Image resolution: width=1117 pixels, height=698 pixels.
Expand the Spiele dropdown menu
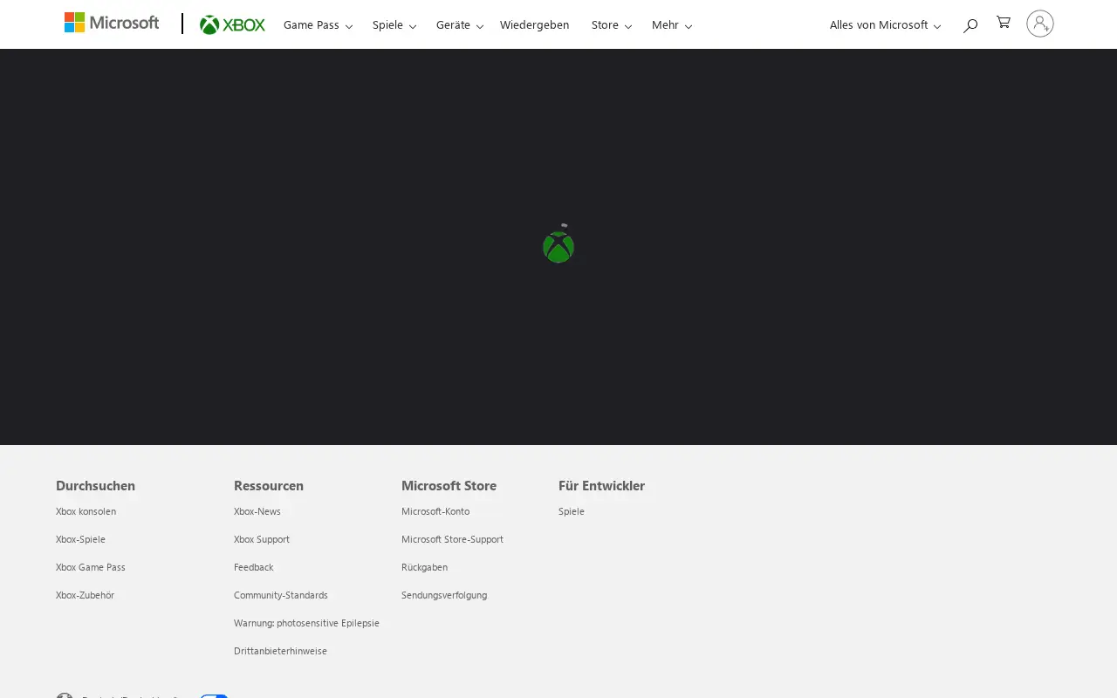(x=394, y=25)
